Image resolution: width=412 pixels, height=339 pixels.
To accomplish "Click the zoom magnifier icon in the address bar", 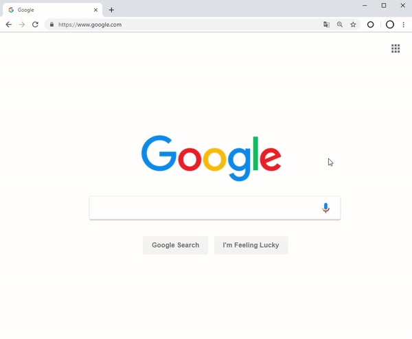I will pos(340,25).
